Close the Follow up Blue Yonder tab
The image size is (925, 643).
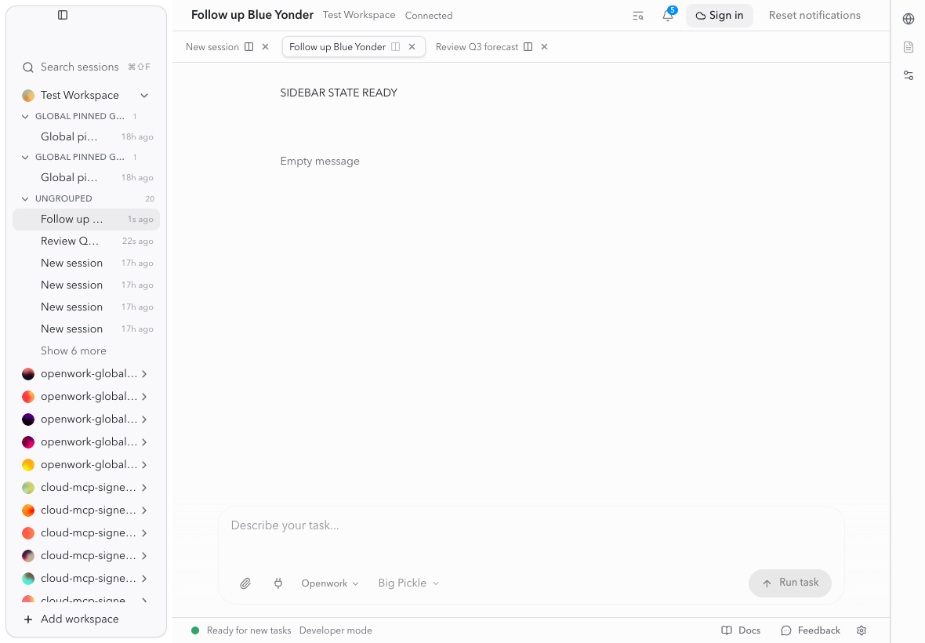coord(412,46)
